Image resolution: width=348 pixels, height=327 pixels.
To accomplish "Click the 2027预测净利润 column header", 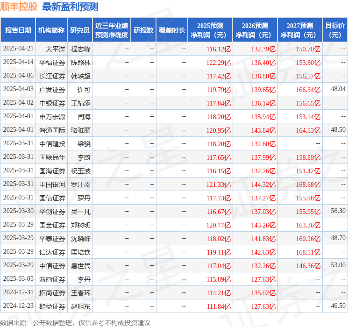I will 300,30.
